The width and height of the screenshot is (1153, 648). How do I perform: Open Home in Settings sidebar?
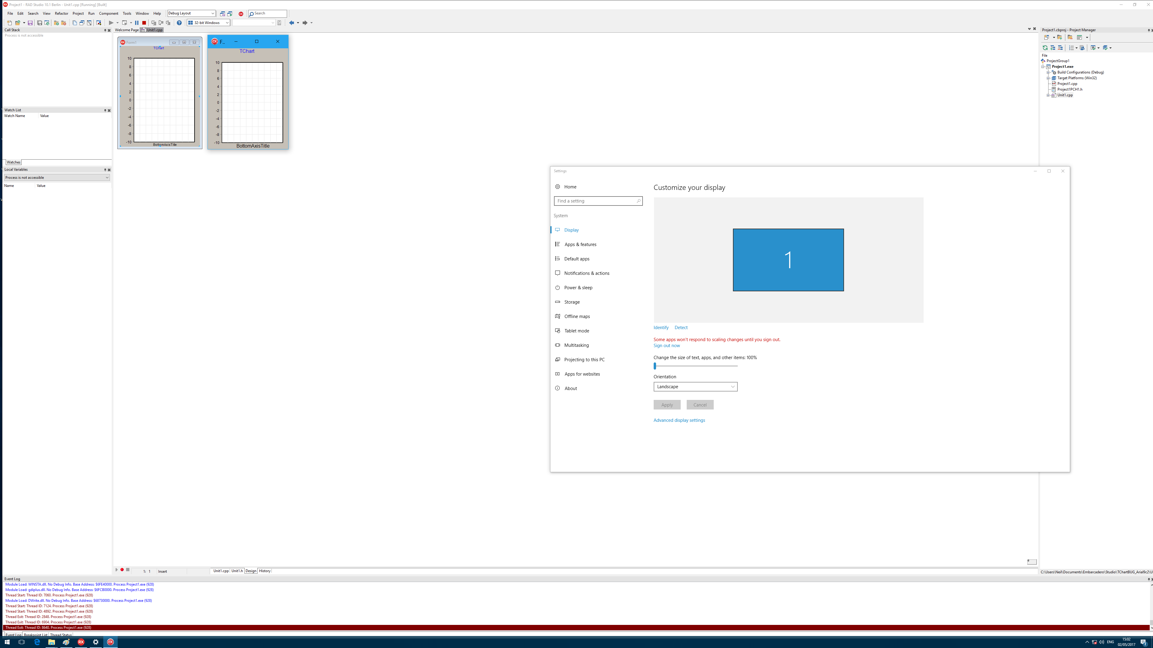point(570,187)
